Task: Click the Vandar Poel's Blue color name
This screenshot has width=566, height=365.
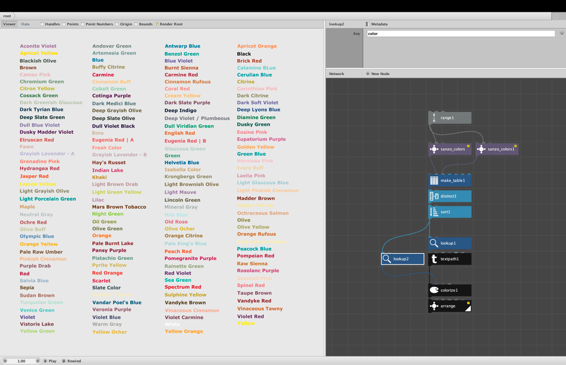Action: [117, 302]
